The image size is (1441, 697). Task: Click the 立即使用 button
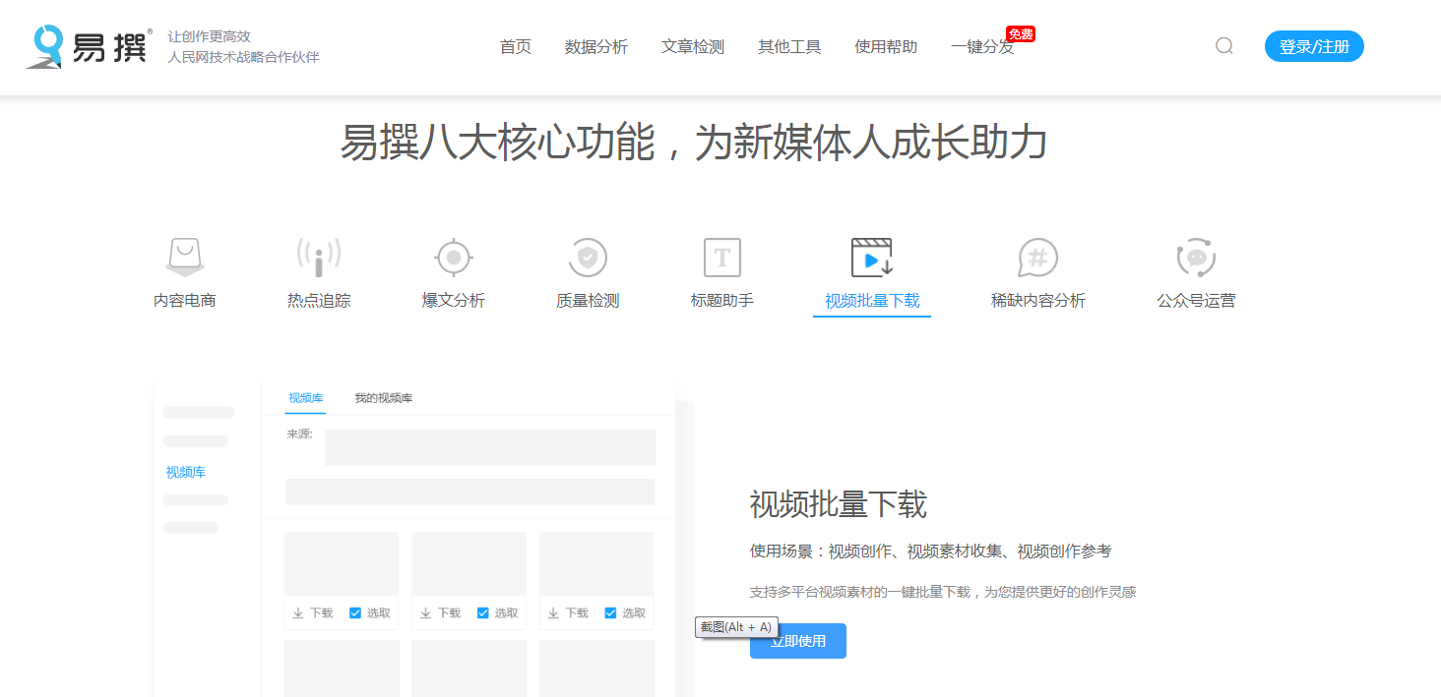[x=798, y=641]
